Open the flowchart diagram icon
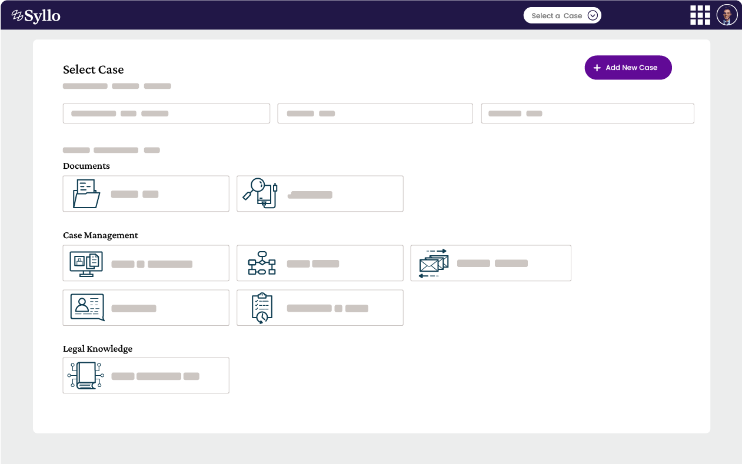This screenshot has height=464, width=742. click(262, 263)
